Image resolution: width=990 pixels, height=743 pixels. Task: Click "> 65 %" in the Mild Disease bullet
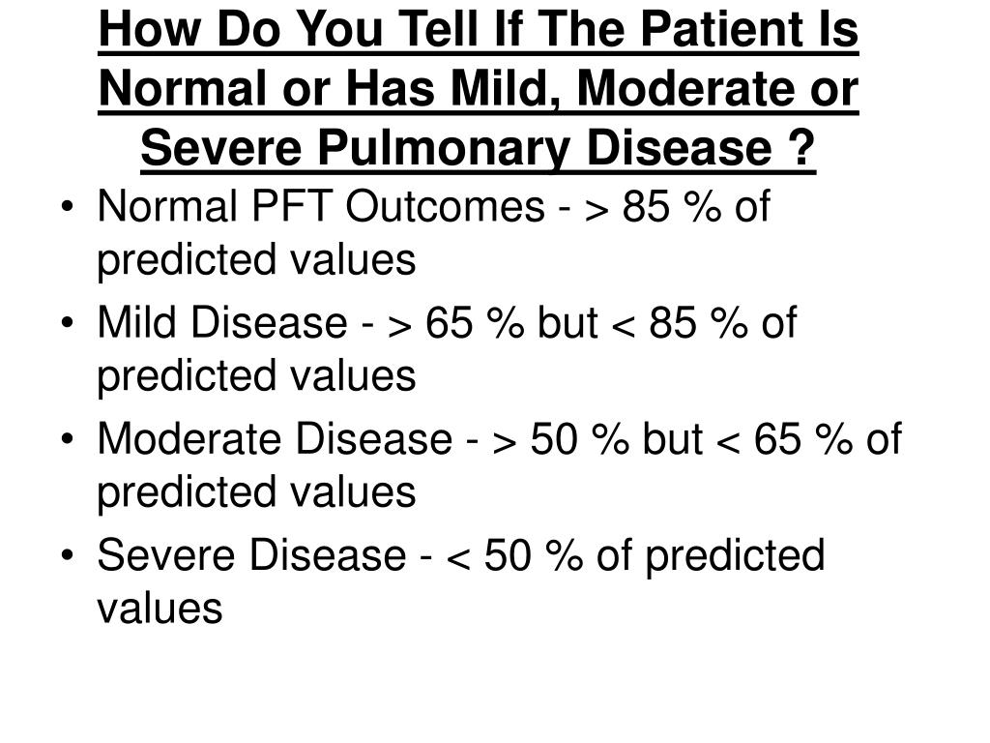click(455, 322)
